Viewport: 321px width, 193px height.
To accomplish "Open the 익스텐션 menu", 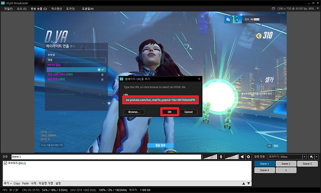I will pyautogui.click(x=57, y=8).
